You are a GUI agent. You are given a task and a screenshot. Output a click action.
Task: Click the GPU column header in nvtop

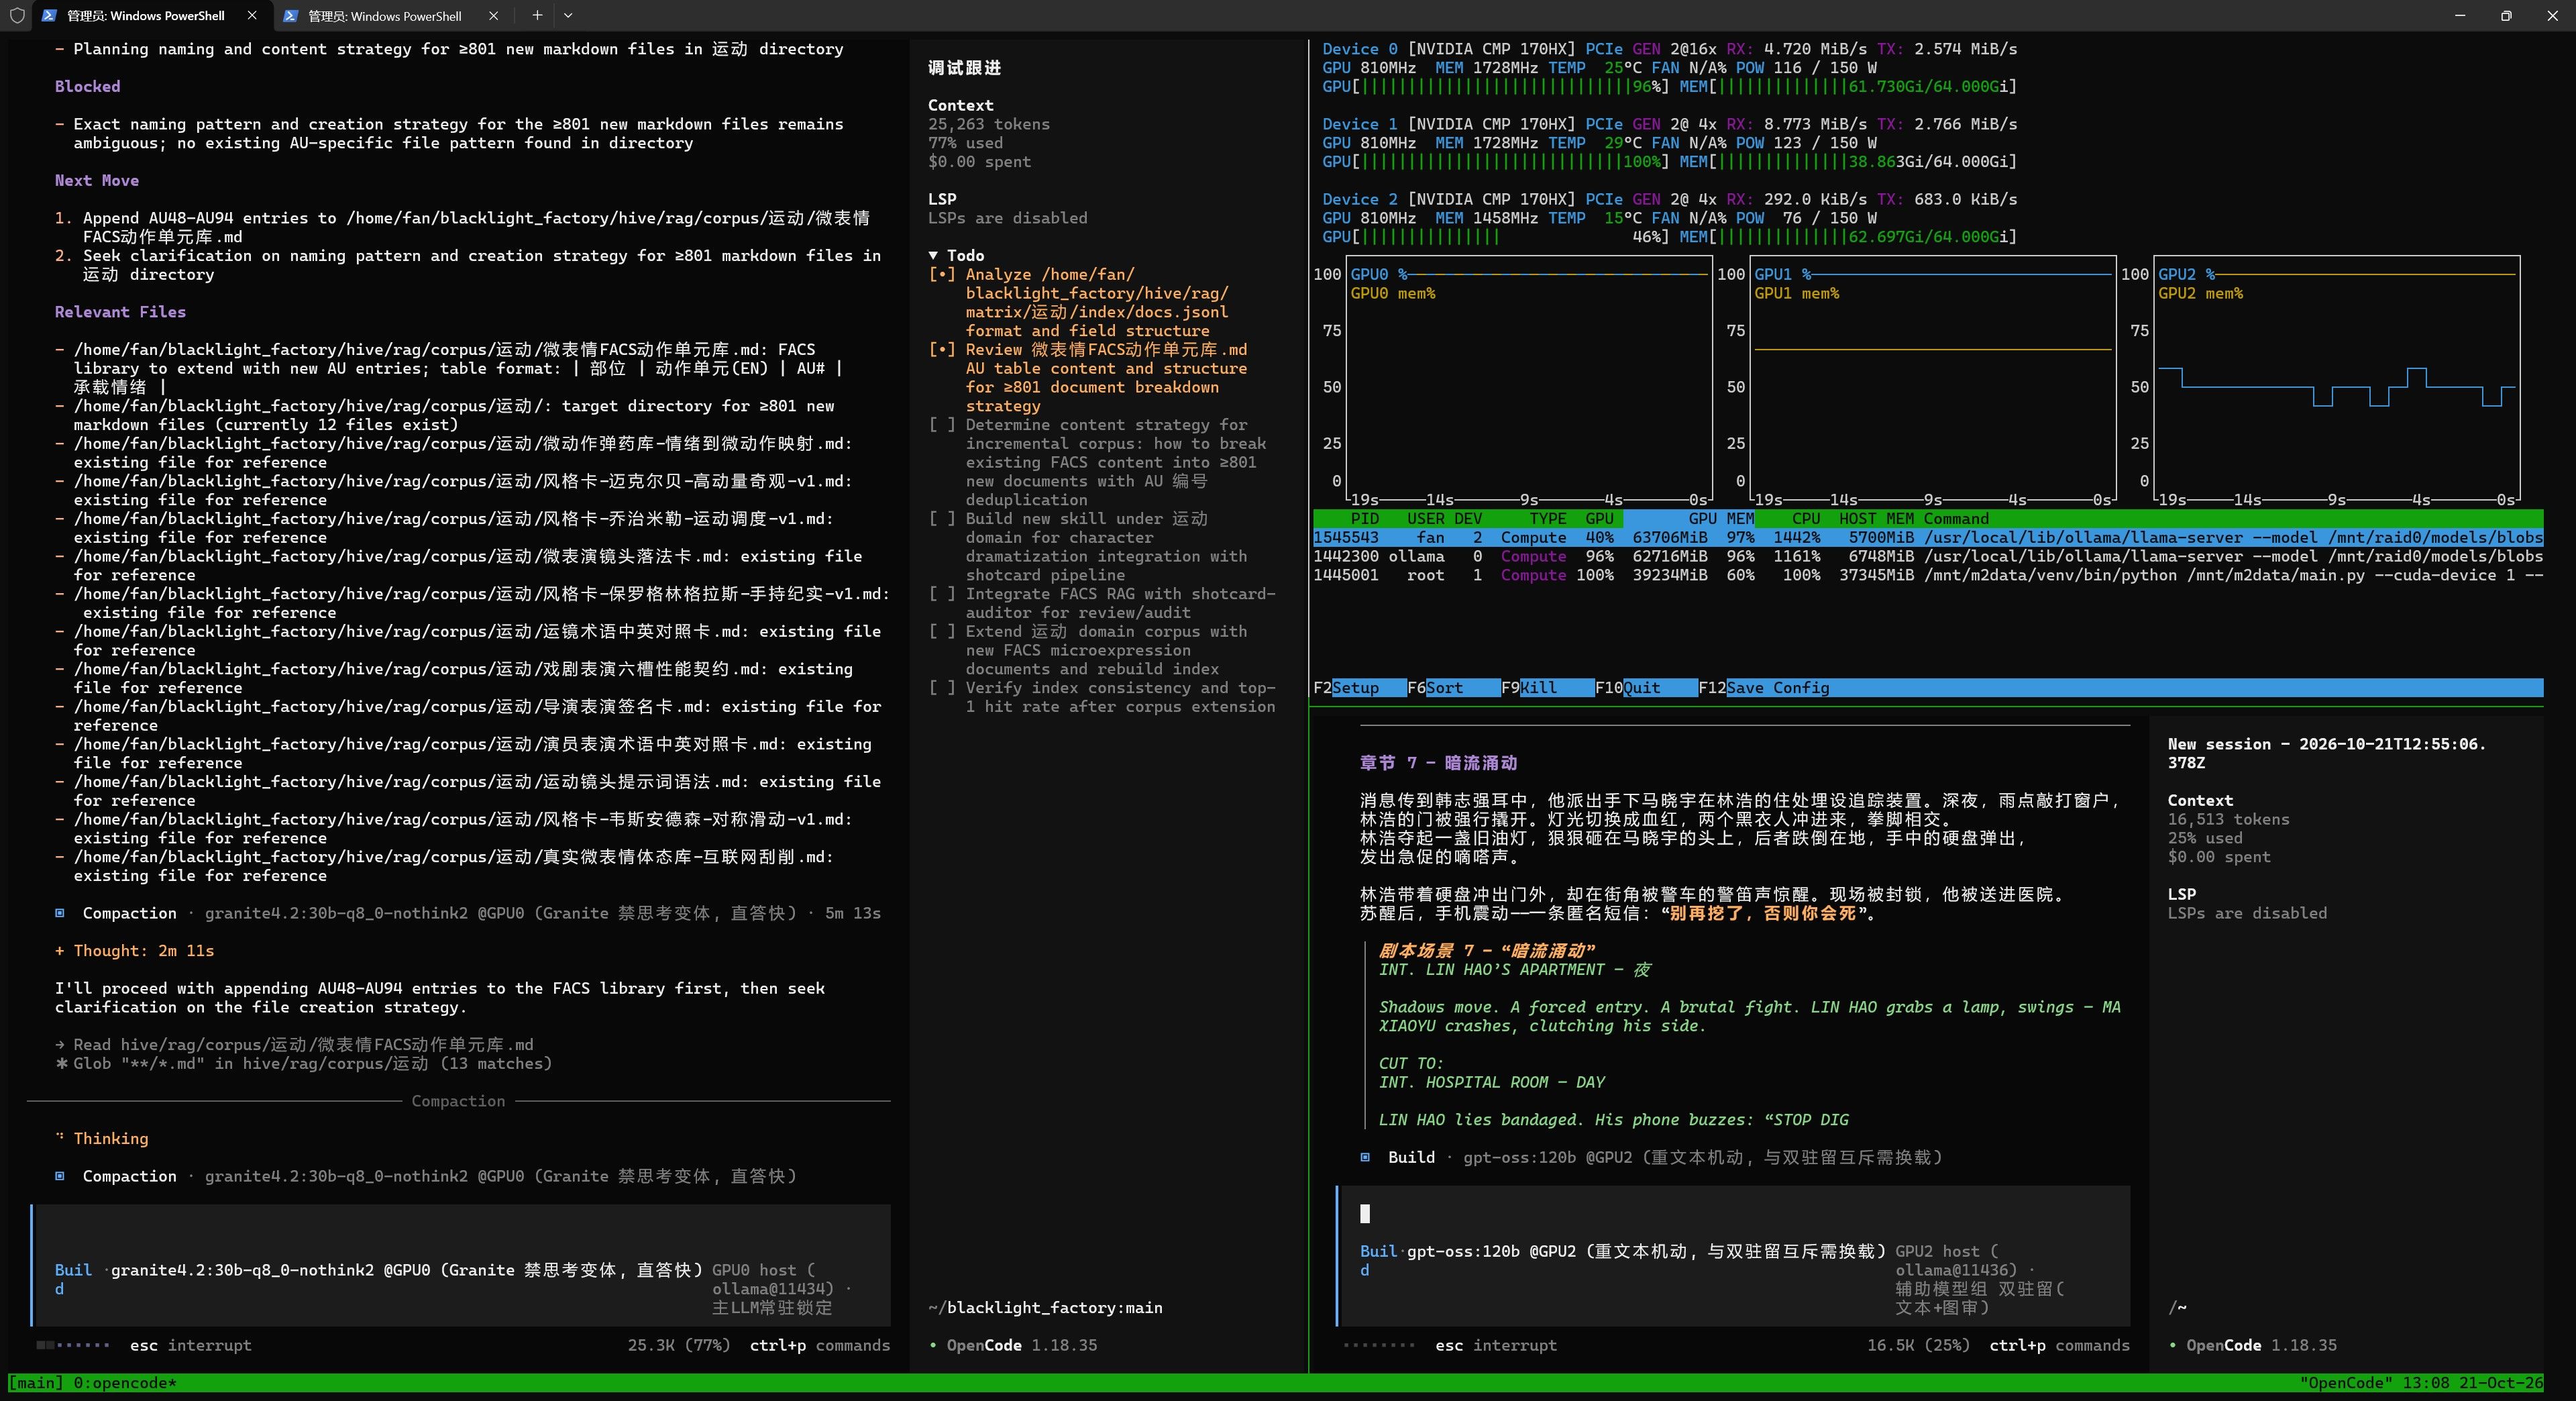click(1599, 518)
